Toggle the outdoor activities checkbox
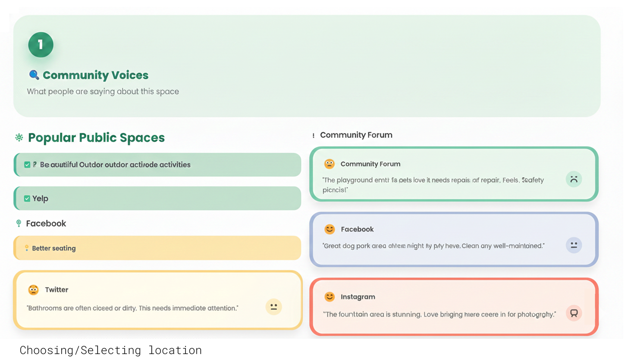This screenshot has width=631, height=364. (27, 165)
